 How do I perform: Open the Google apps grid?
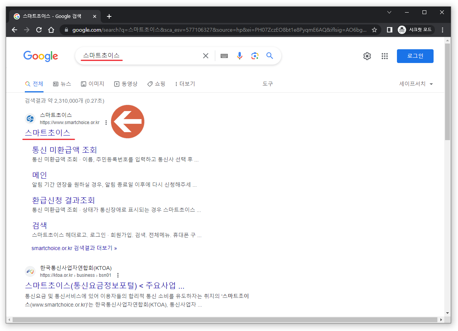click(x=385, y=56)
